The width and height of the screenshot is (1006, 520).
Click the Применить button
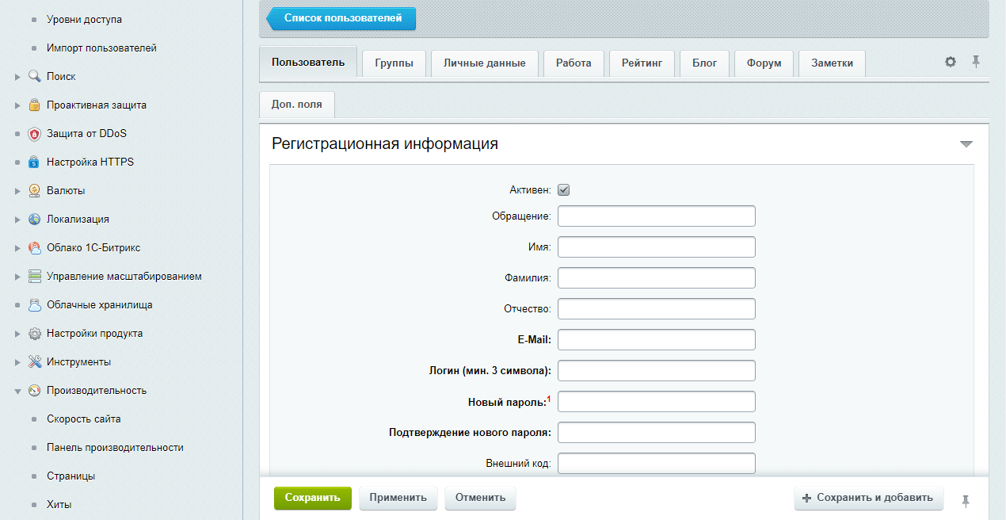tap(398, 498)
